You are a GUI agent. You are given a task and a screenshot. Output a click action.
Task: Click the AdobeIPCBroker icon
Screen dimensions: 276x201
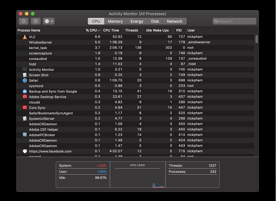coord(25,135)
